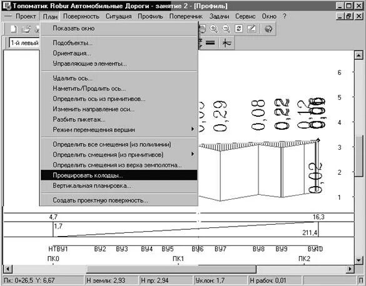Screen dimensions: 366x286
Task: Click the ПК0 picket label
Action: (x=53, y=259)
